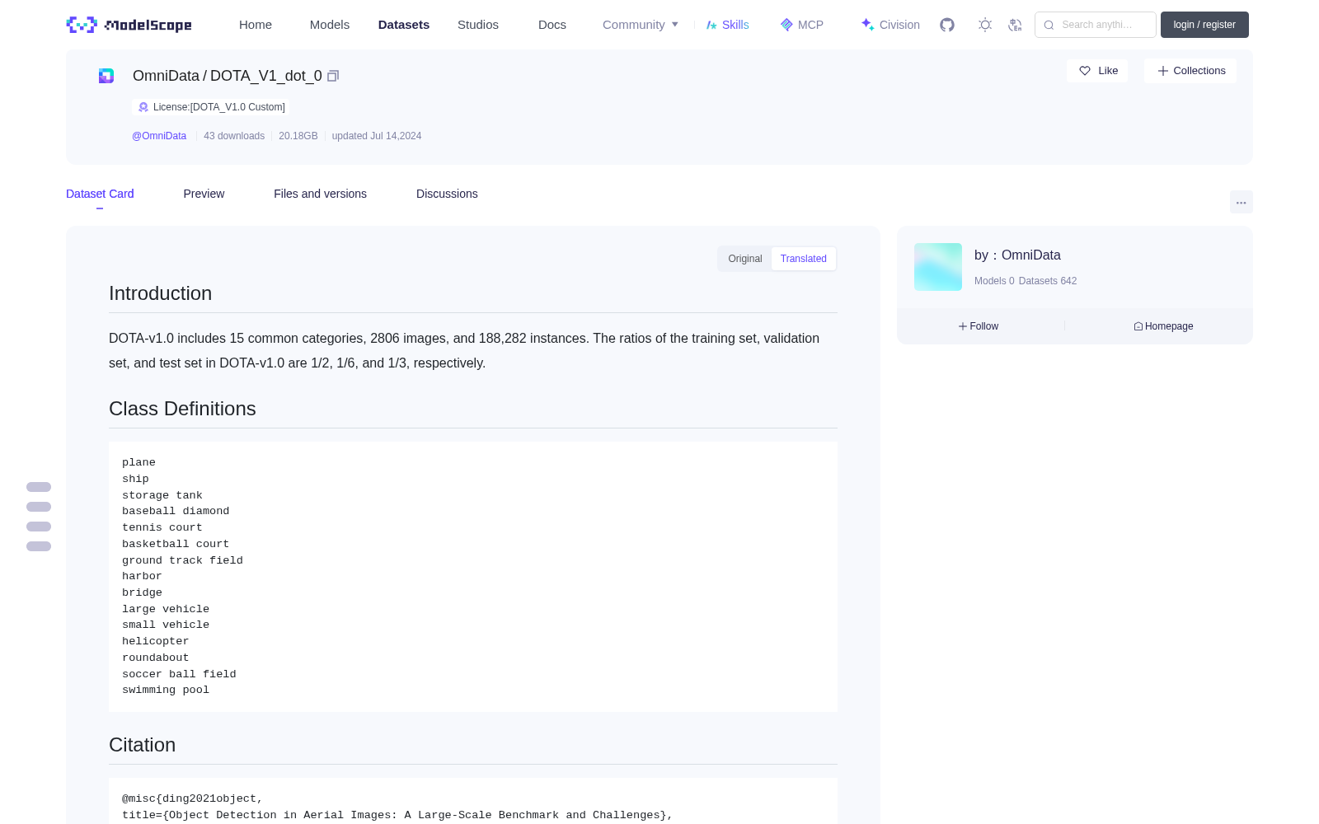Jump to first section in floating outline
The height and width of the screenshot is (824, 1319).
(x=39, y=487)
